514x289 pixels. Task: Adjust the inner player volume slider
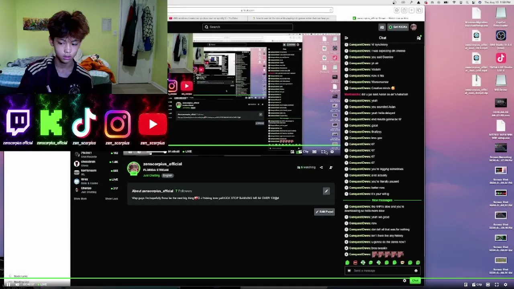coord(157,152)
